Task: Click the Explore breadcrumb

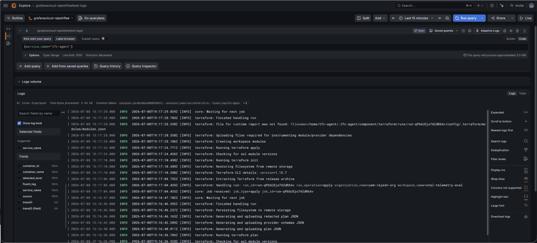Action: click(x=25, y=6)
